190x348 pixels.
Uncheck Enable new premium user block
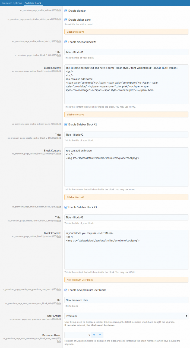tap(66, 290)
